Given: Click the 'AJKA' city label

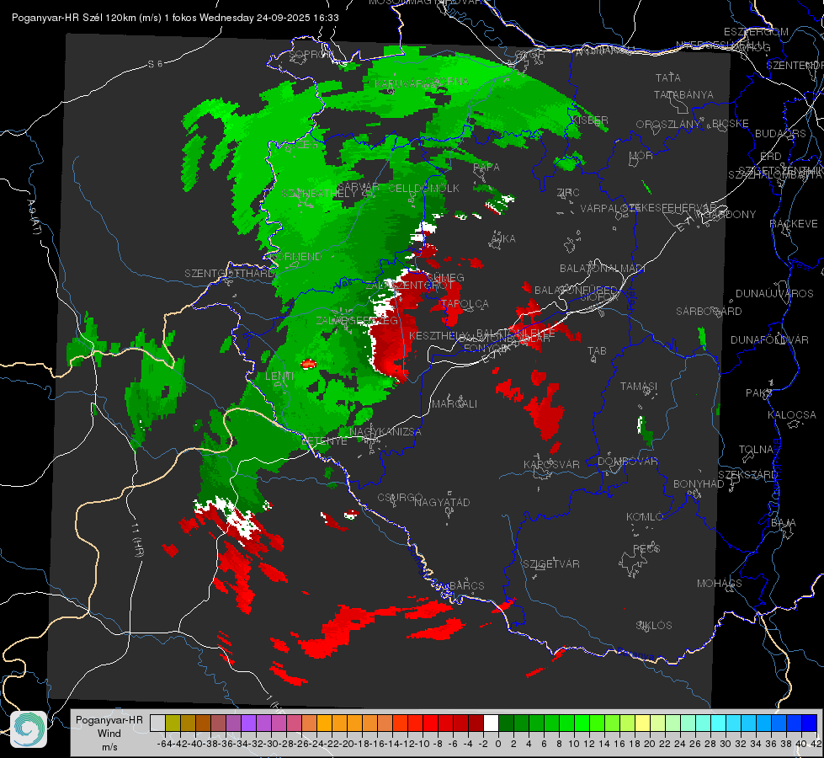Looking at the screenshot, I should (x=502, y=239).
